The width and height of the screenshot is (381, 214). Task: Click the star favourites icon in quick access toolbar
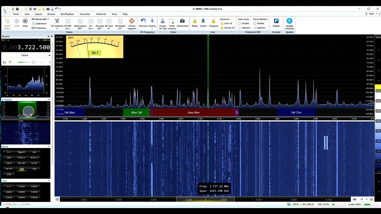tap(39, 9)
